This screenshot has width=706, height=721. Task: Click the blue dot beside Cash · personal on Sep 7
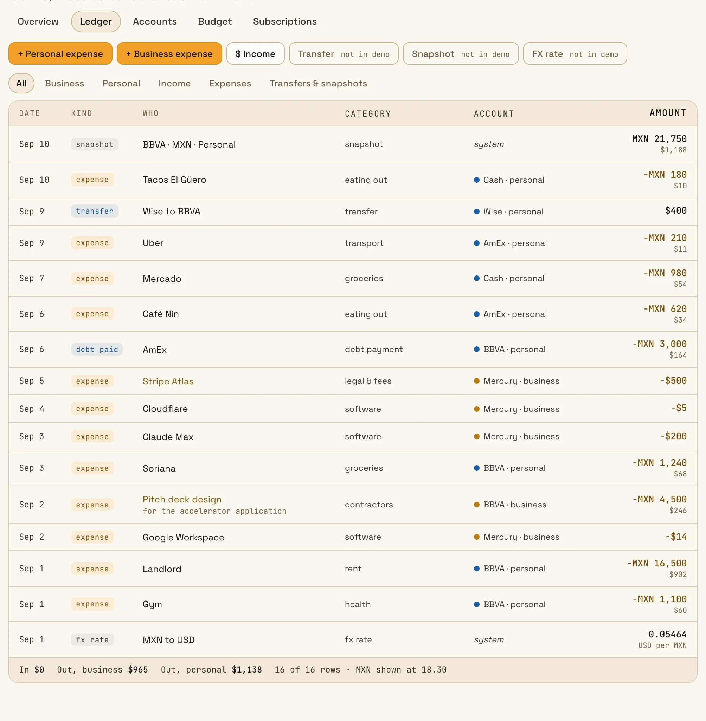click(477, 278)
